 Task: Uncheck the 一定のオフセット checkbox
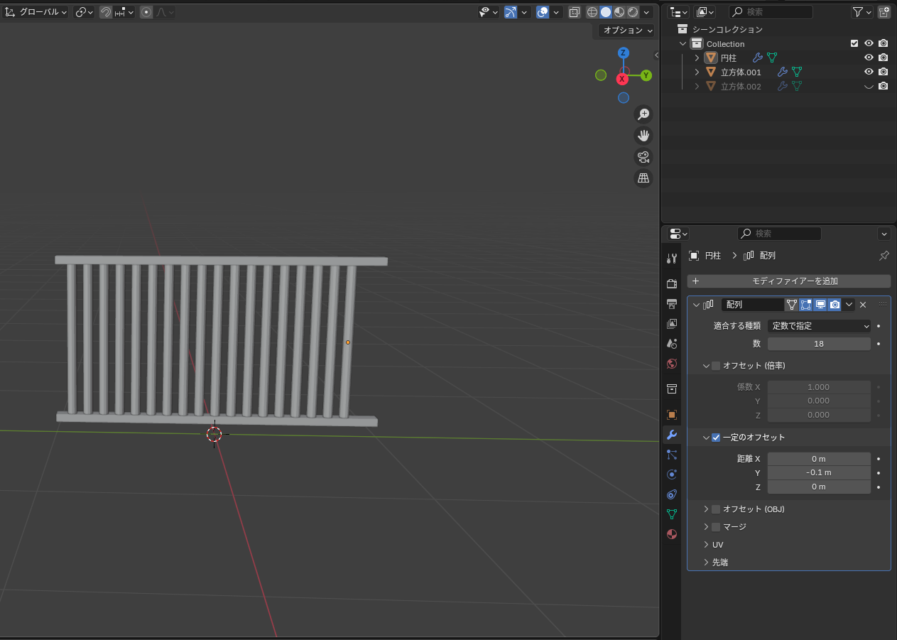[716, 438]
